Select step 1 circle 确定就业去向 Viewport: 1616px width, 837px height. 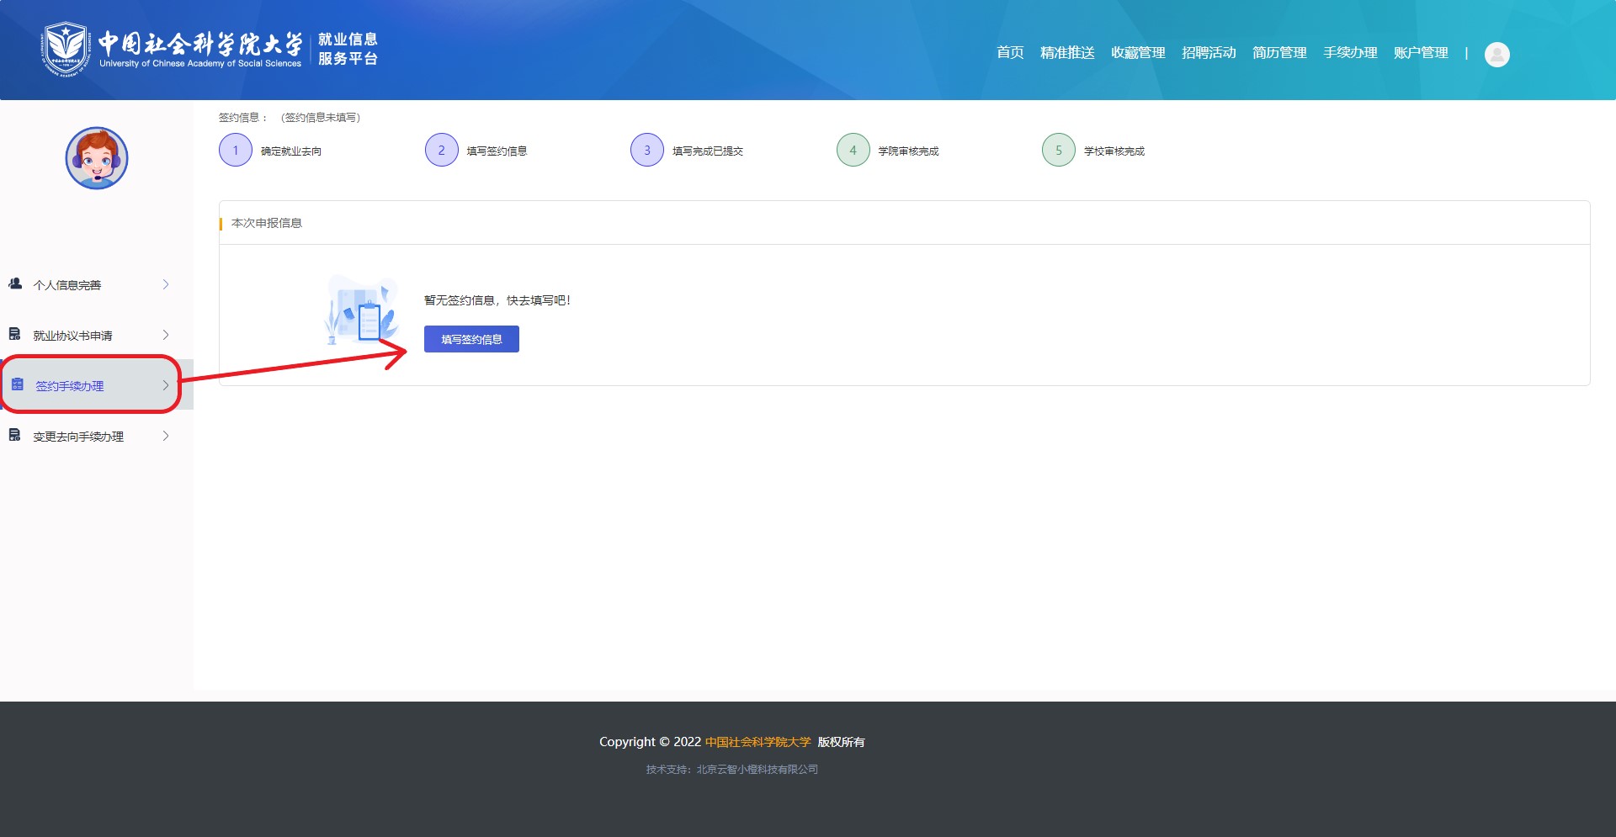236,151
